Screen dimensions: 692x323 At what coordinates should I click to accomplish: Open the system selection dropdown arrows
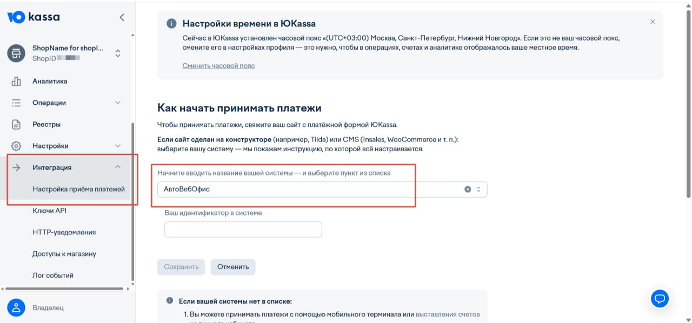[x=478, y=190]
